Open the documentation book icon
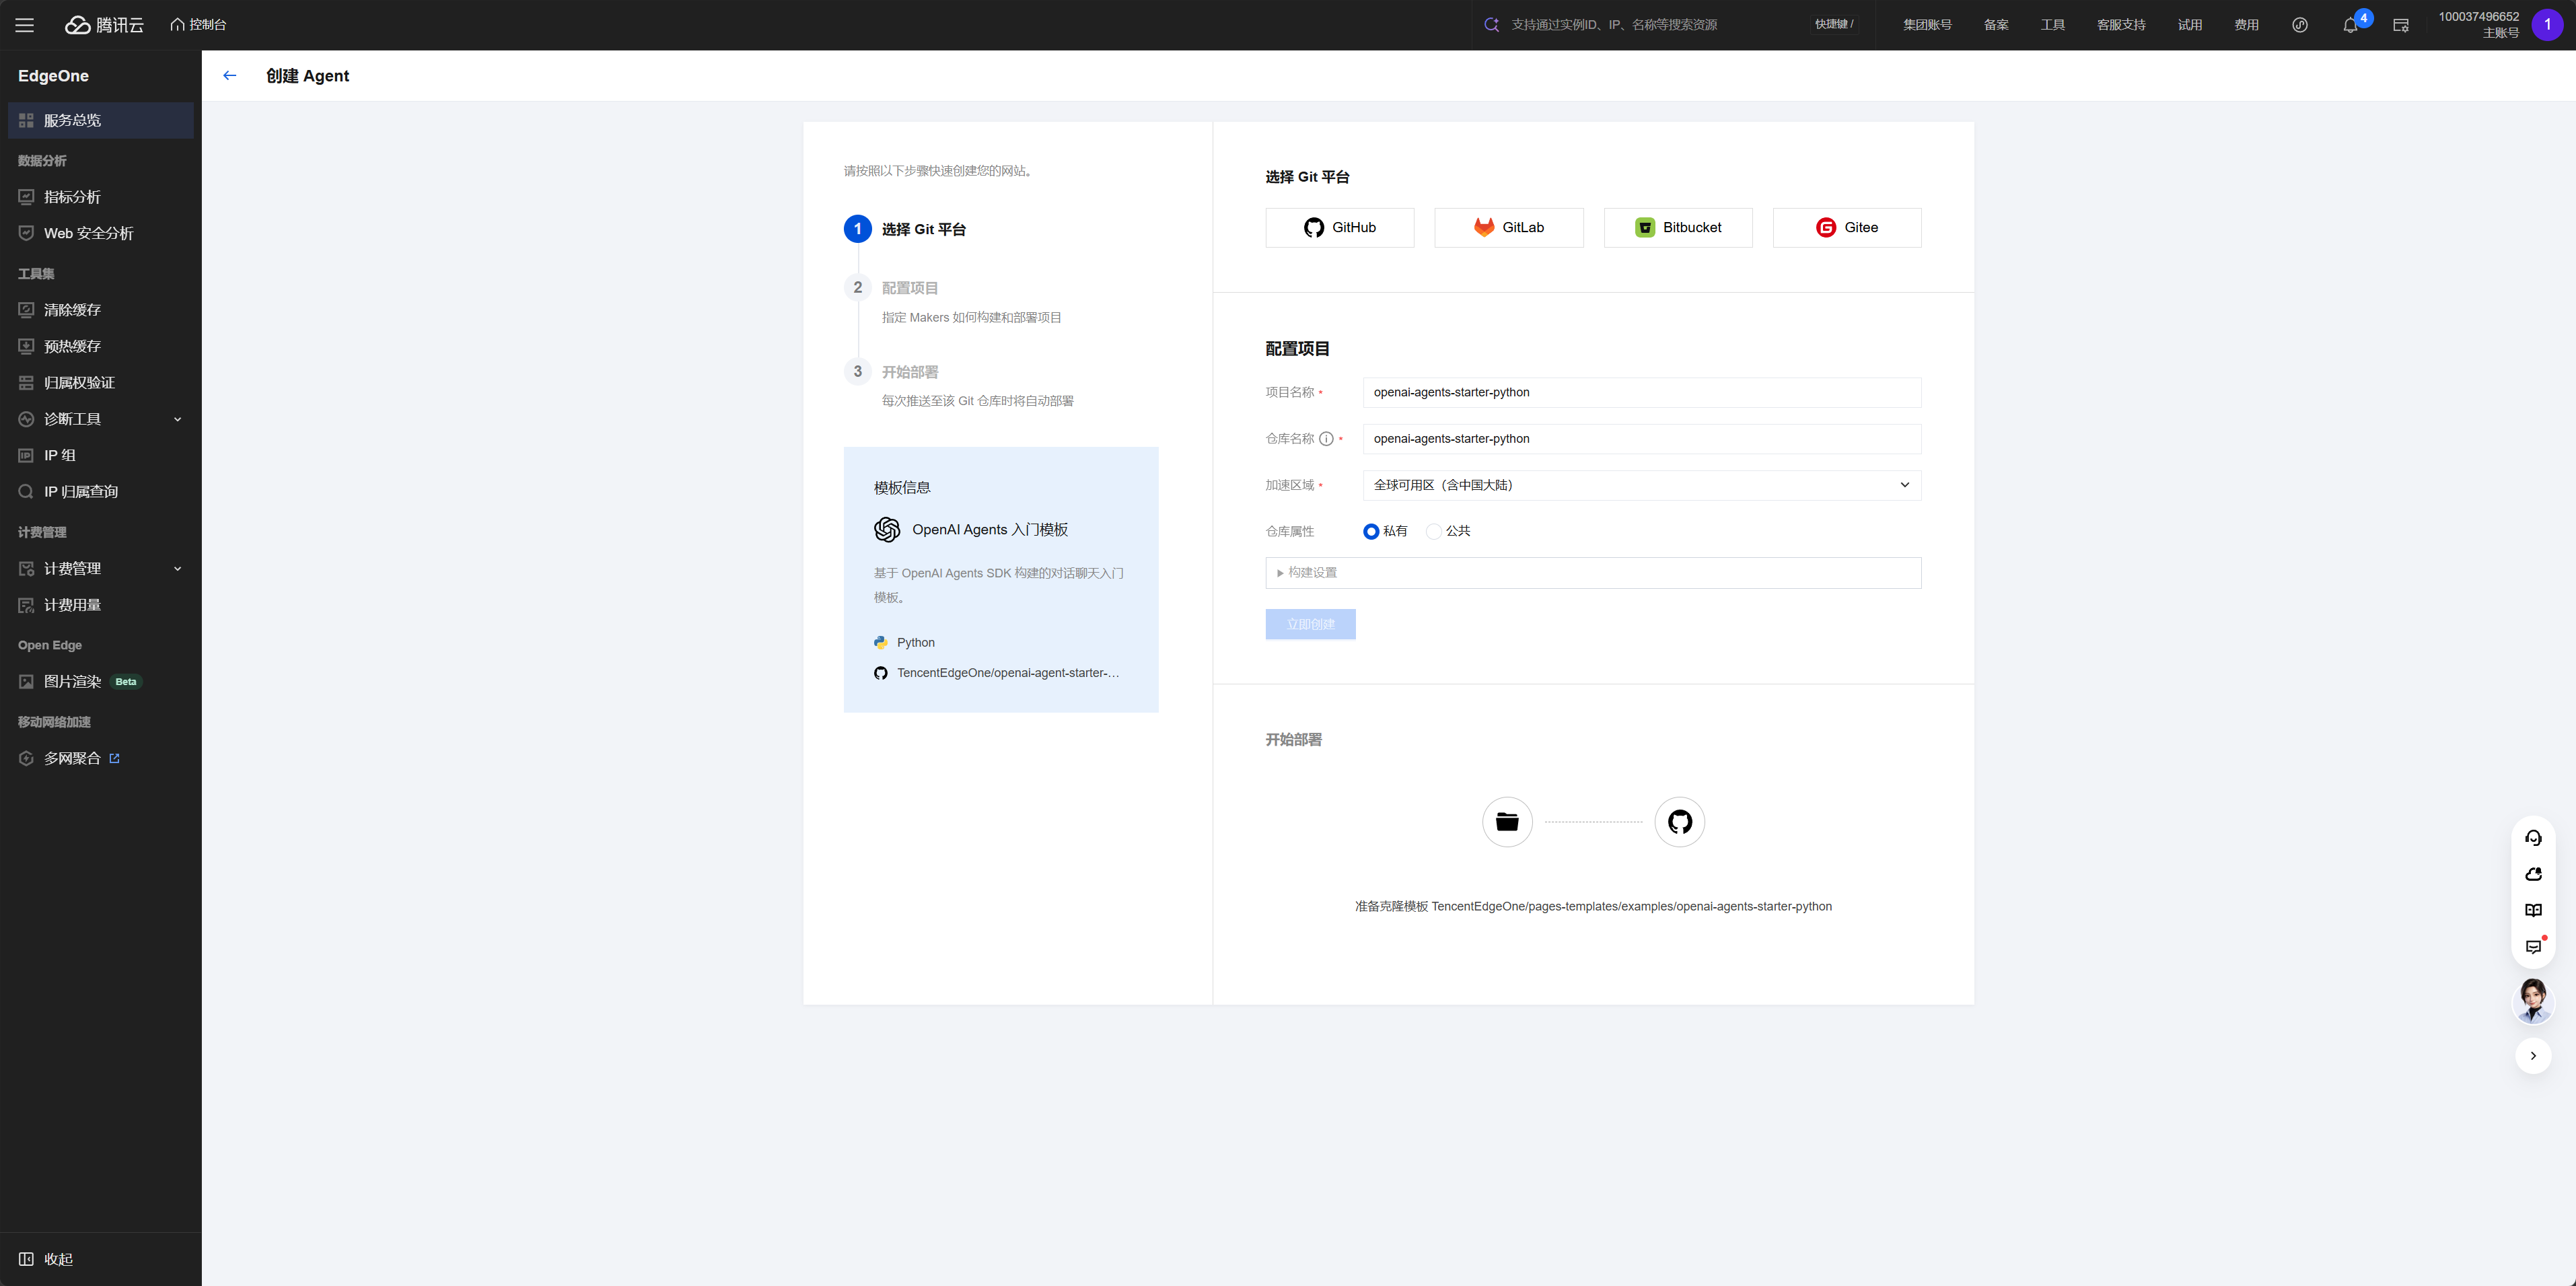This screenshot has height=1286, width=2576. click(2533, 911)
